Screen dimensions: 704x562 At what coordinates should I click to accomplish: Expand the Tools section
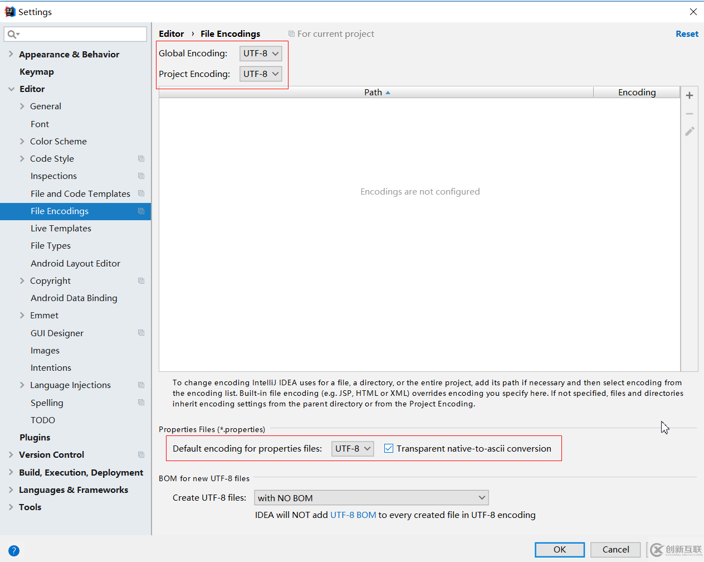[x=11, y=507]
